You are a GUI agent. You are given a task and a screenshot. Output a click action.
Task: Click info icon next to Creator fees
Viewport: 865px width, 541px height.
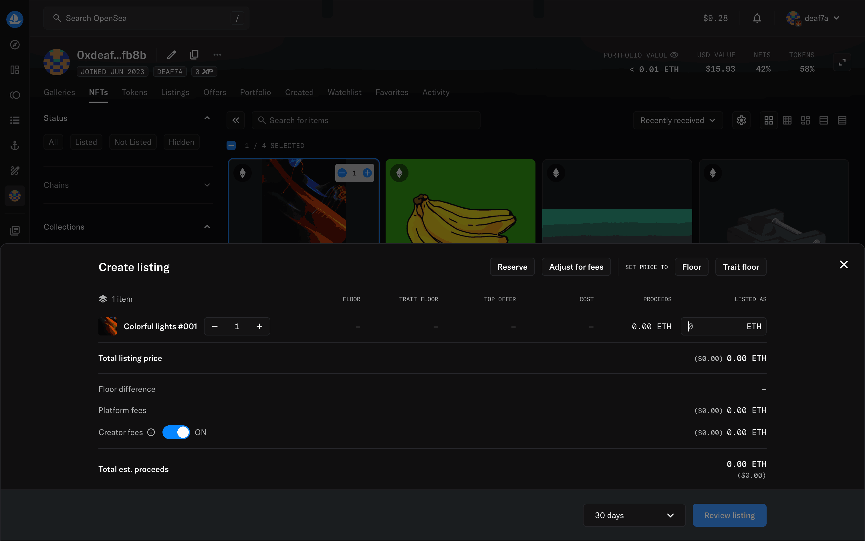(151, 432)
